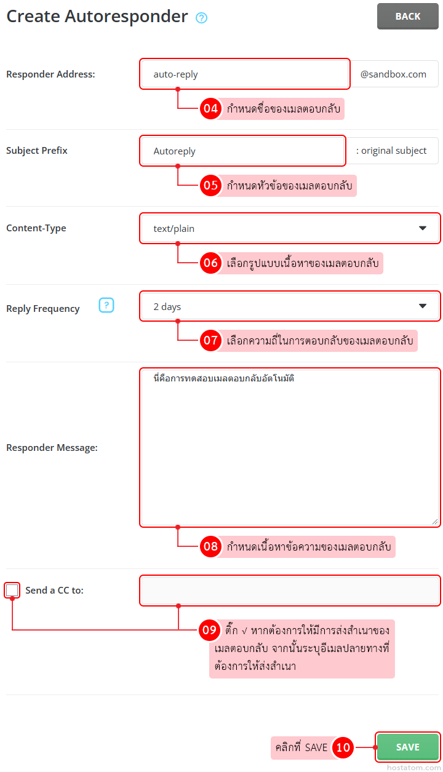Save the autoresponder with SAVE button
The width and height of the screenshot is (443, 772).
coord(407,747)
